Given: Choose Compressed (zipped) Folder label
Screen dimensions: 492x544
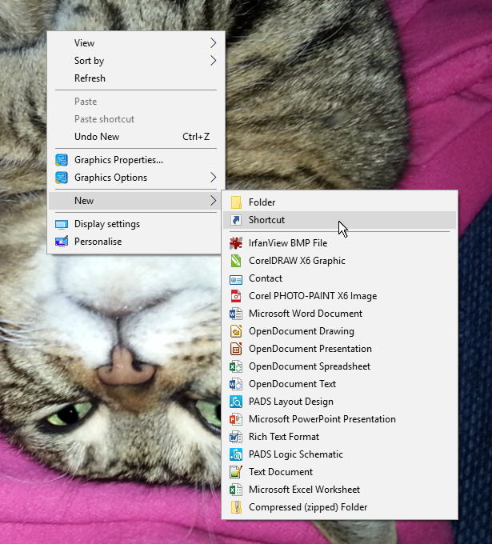Looking at the screenshot, I should pos(308,507).
